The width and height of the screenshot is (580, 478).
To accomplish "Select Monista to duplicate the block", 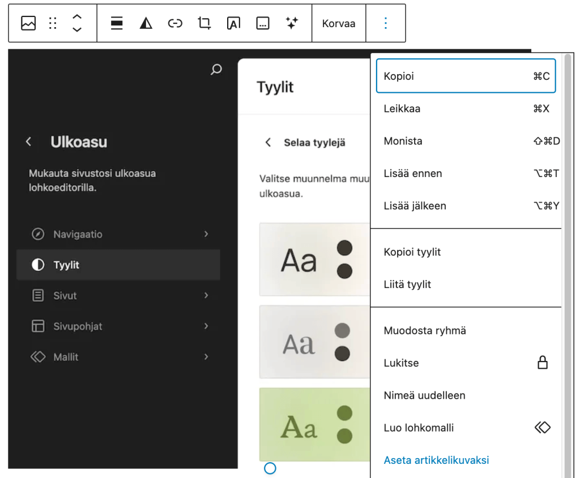I will tap(466, 141).
